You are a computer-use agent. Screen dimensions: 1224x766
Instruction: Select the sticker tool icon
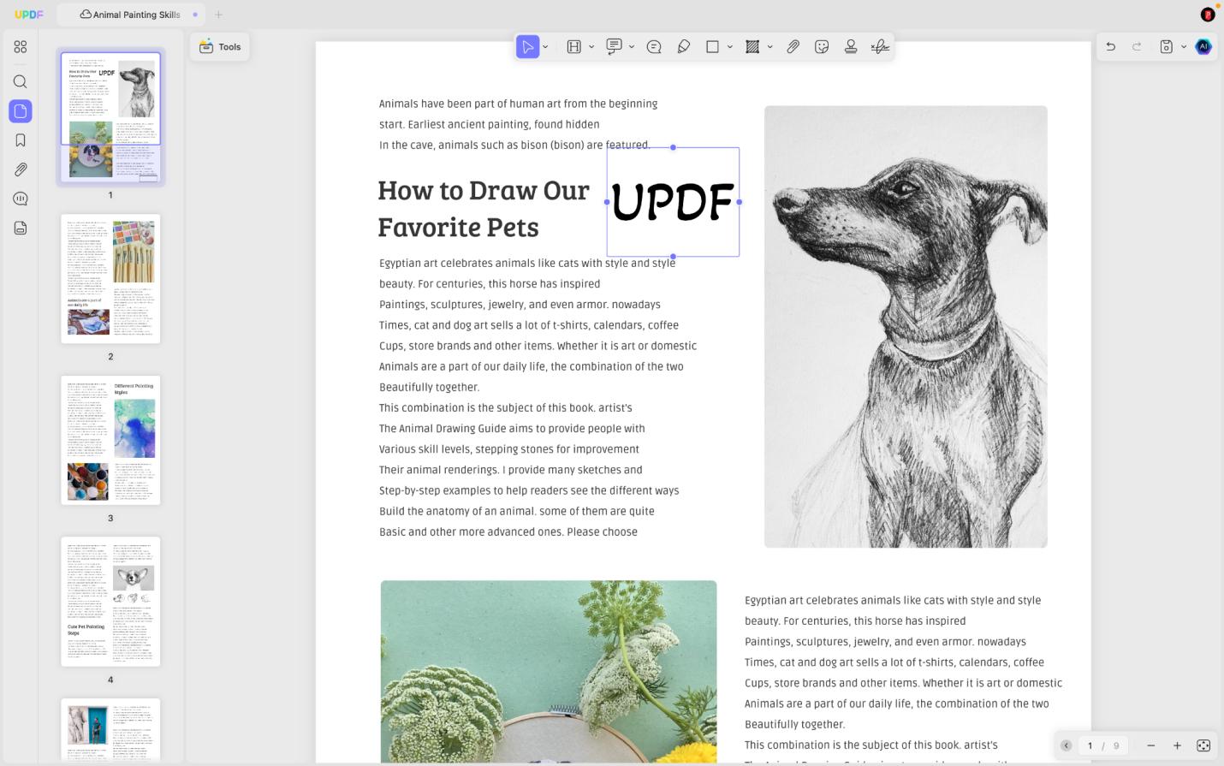(822, 47)
